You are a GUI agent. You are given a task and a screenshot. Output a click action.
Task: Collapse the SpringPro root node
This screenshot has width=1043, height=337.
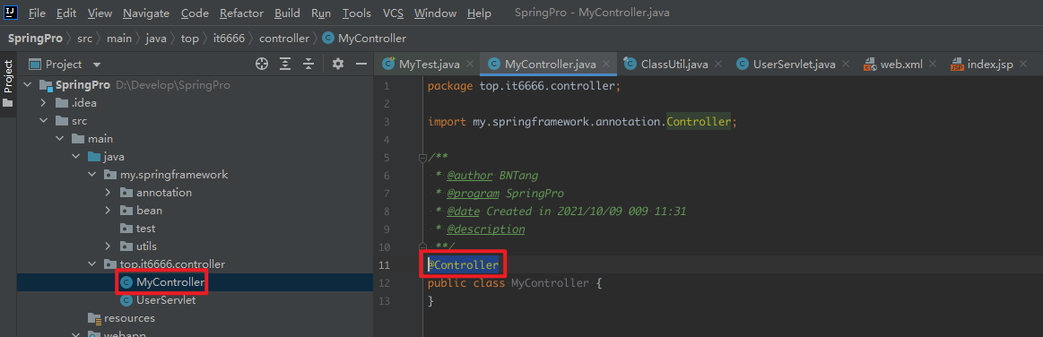point(27,85)
